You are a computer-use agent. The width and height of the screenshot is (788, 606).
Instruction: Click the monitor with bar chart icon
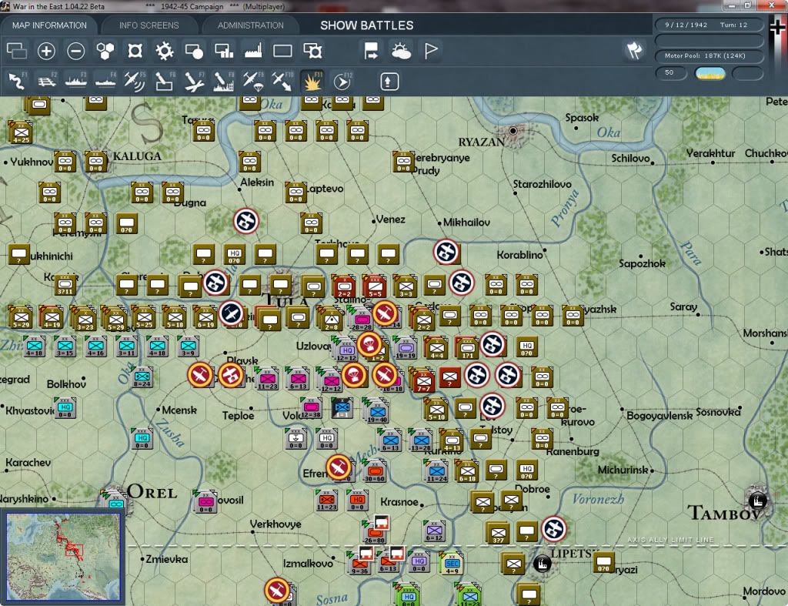coord(224,51)
